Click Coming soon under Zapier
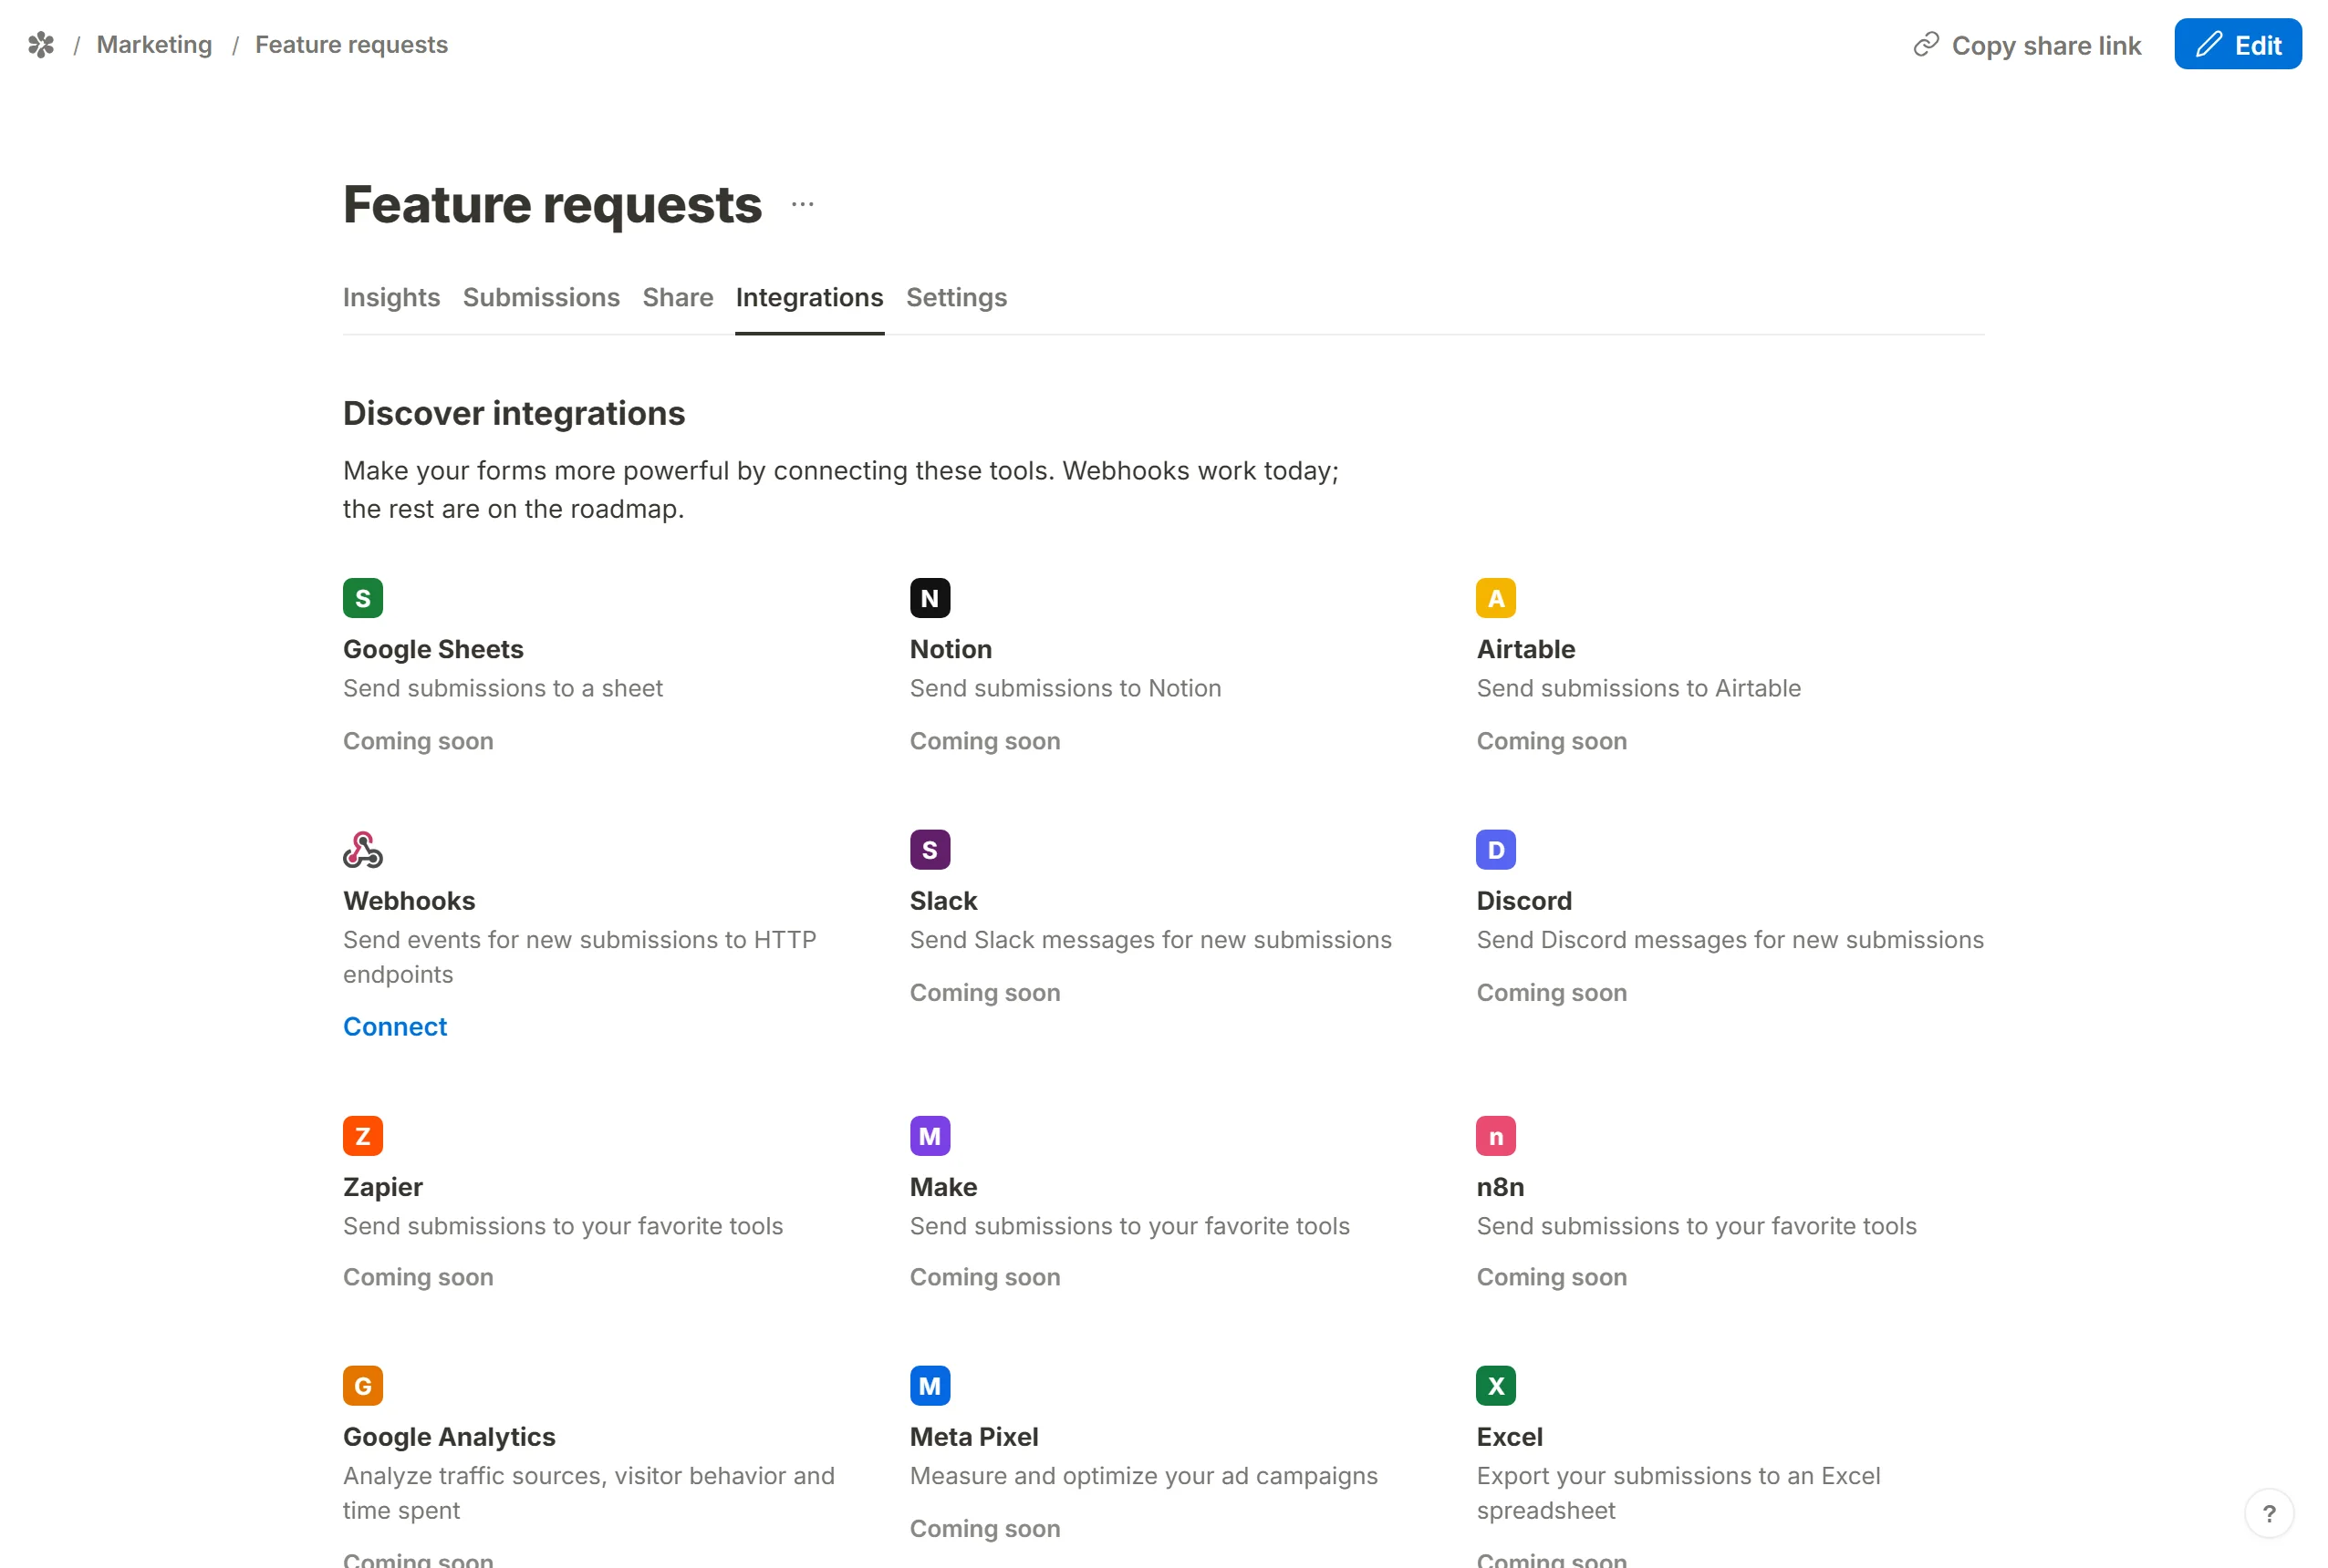This screenshot has width=2328, height=1568. pos(418,1277)
